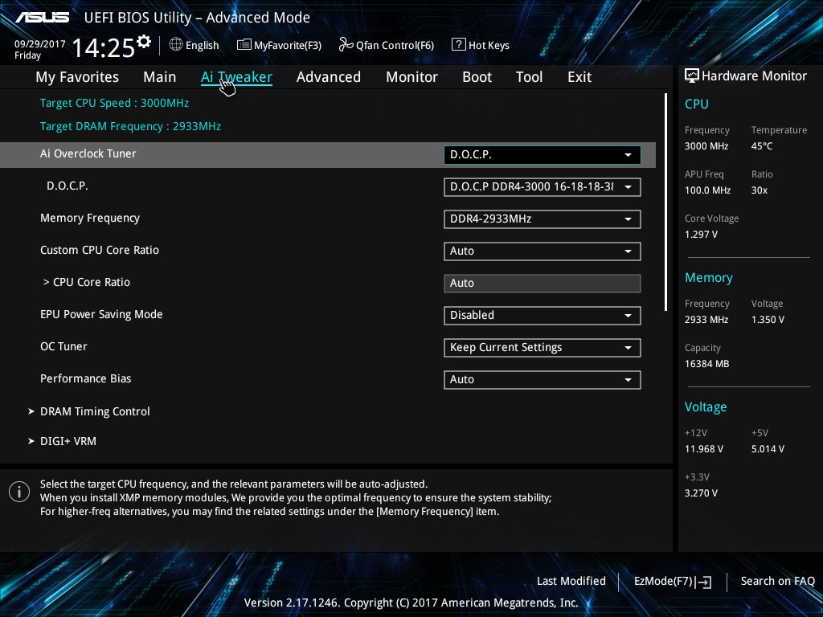Click the info icon in help panel
This screenshot has width=823, height=617.
[x=19, y=492]
